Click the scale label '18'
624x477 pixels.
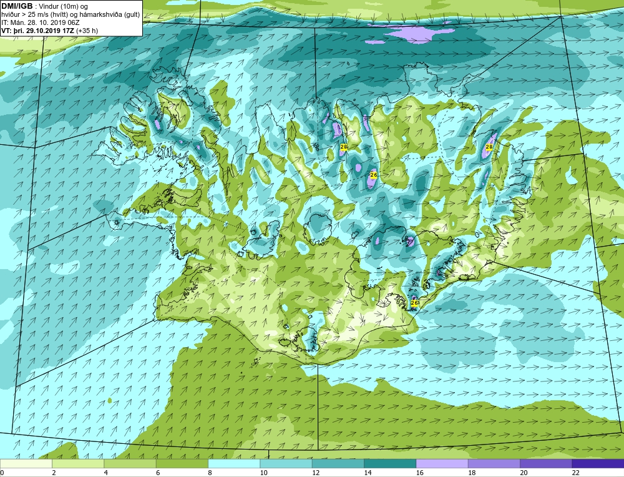coord(472,473)
